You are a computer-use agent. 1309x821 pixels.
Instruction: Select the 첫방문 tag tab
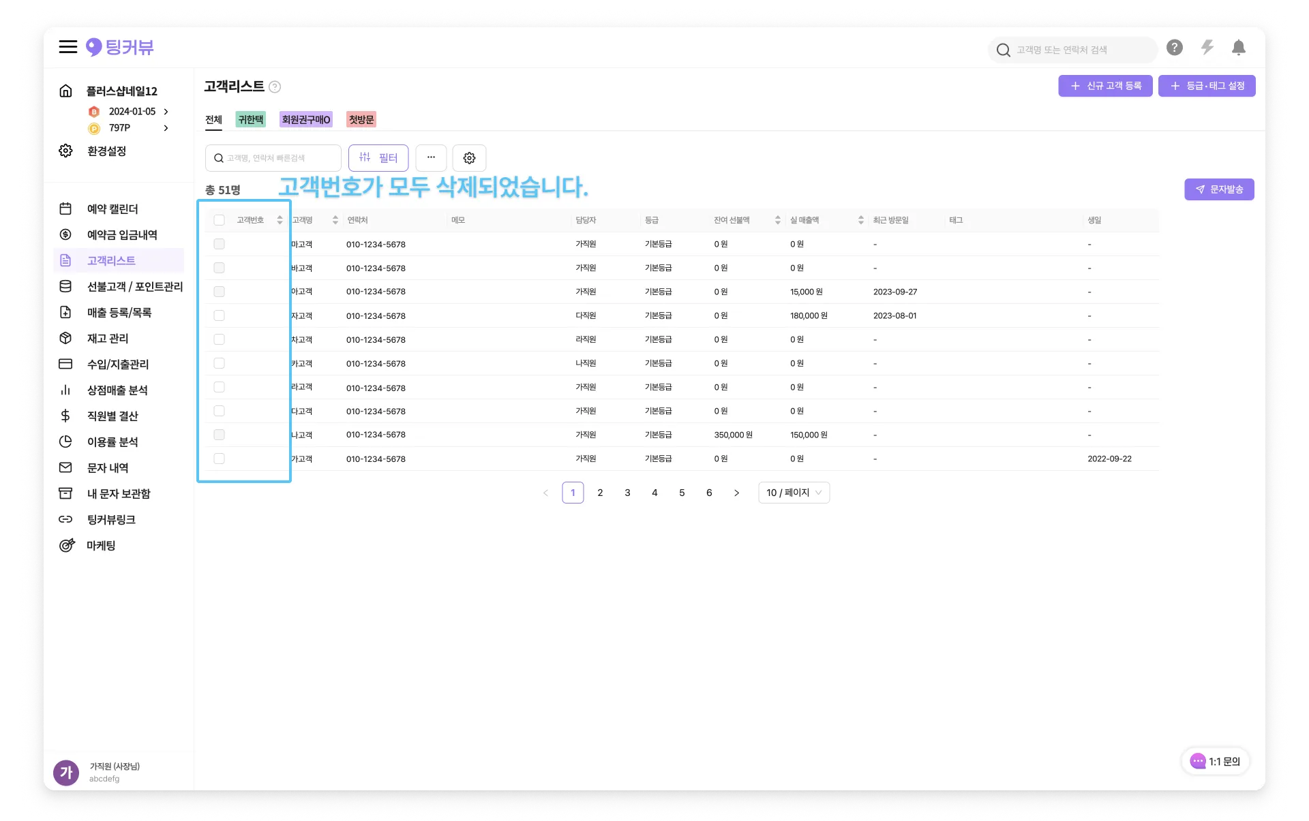coord(361,120)
